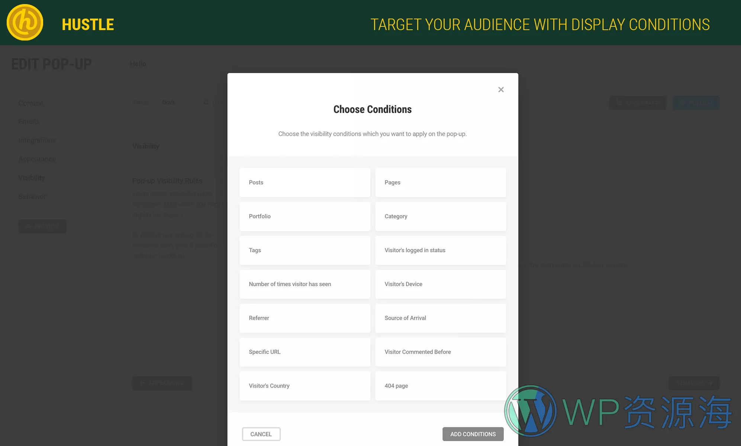Screen dimensions: 741x446
Task: Toggle Visitor Commented Before condition
Action: point(440,351)
